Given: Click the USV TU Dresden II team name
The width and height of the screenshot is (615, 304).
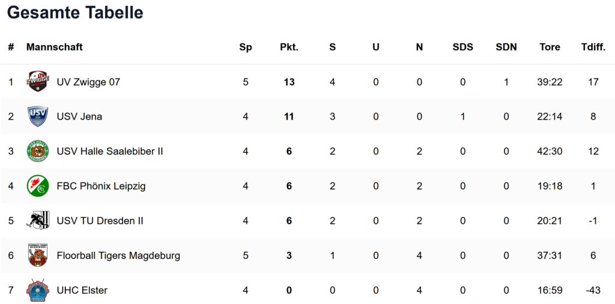Looking at the screenshot, I should coord(100,221).
